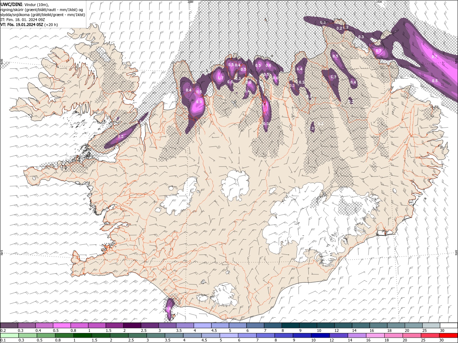Pick navy blue 10–12 swatch in bottom legend
Screen dimensions: 458x343
320,335
